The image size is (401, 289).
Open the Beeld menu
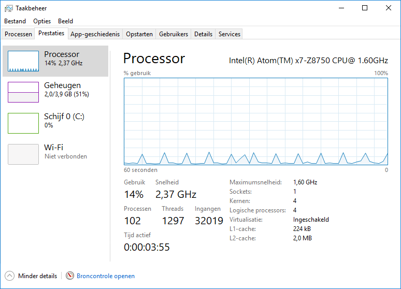click(65, 21)
